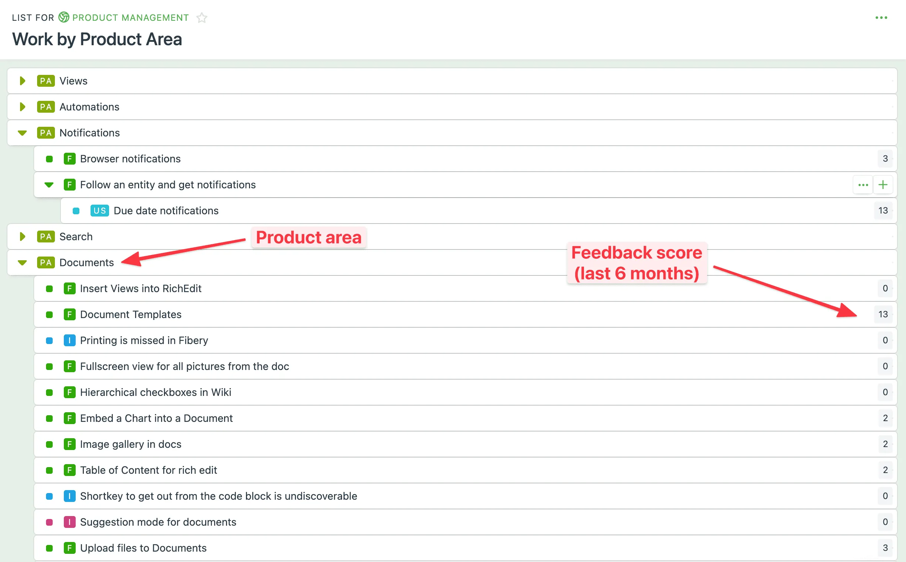The width and height of the screenshot is (906, 562).
Task: Open more actions on Follow an entity row
Action: coord(863,185)
